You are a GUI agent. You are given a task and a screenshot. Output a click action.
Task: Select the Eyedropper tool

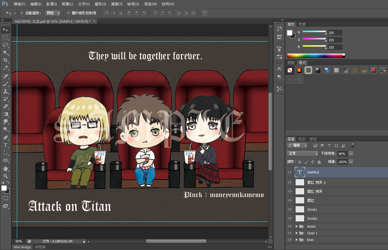pos(5,68)
